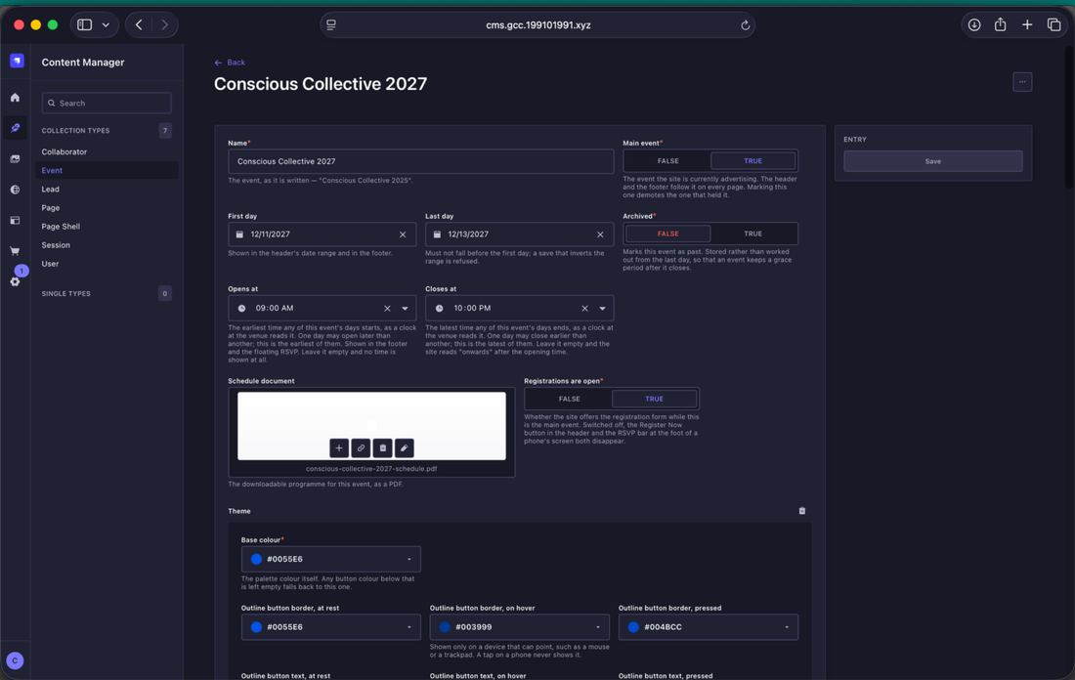1075x680 pixels.
Task: Open the Collaborator collection type
Action: pyautogui.click(x=64, y=151)
